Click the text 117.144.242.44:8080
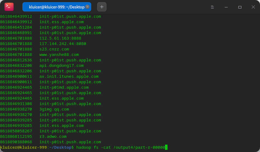Viewport: 260px width, 152px height. click(x=63, y=44)
